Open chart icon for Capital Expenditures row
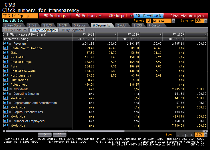 (x=6, y=112)
